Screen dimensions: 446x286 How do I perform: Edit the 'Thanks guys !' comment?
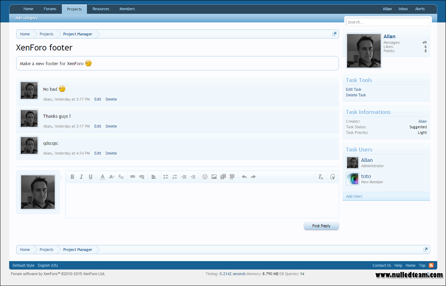tap(98, 126)
